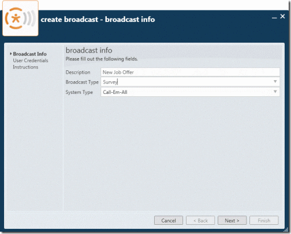This screenshot has height=234, width=291.
Task: Click the orange broadcast app logo
Action: (20, 18)
